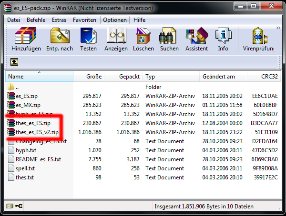Open the Befehle menu

tap(36, 20)
